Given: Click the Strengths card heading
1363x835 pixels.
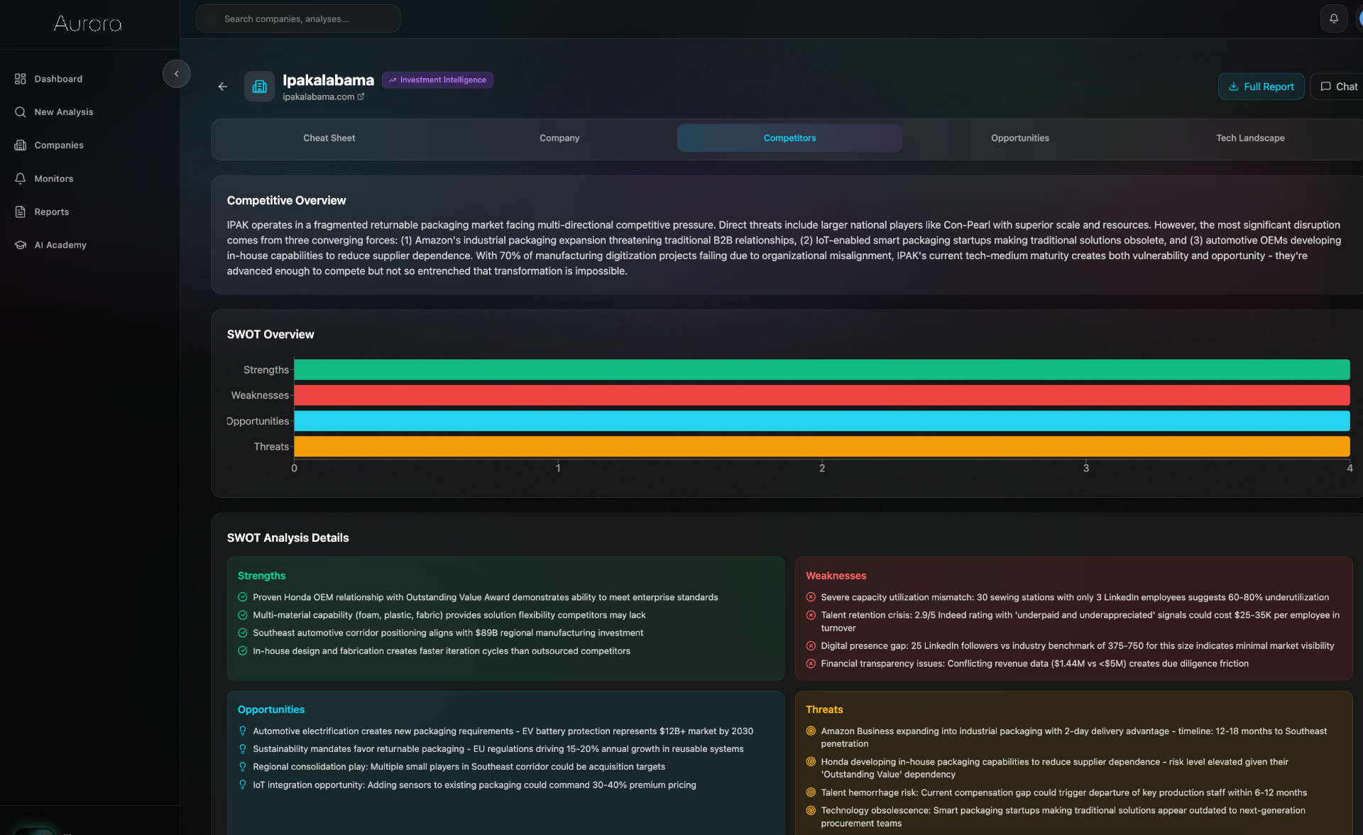Looking at the screenshot, I should click(x=261, y=576).
